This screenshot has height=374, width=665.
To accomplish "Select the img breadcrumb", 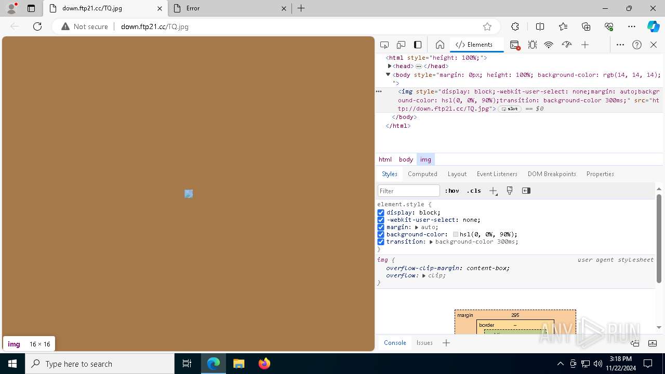I will 425,159.
